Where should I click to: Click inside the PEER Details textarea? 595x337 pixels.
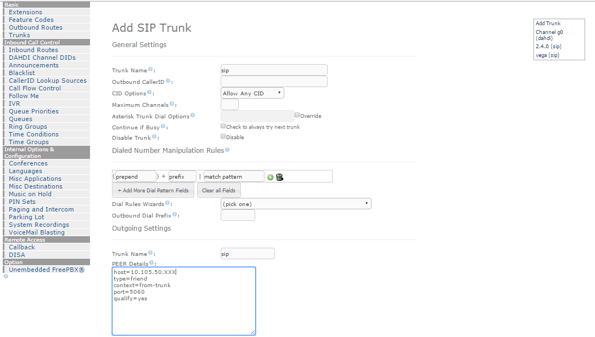(x=184, y=301)
